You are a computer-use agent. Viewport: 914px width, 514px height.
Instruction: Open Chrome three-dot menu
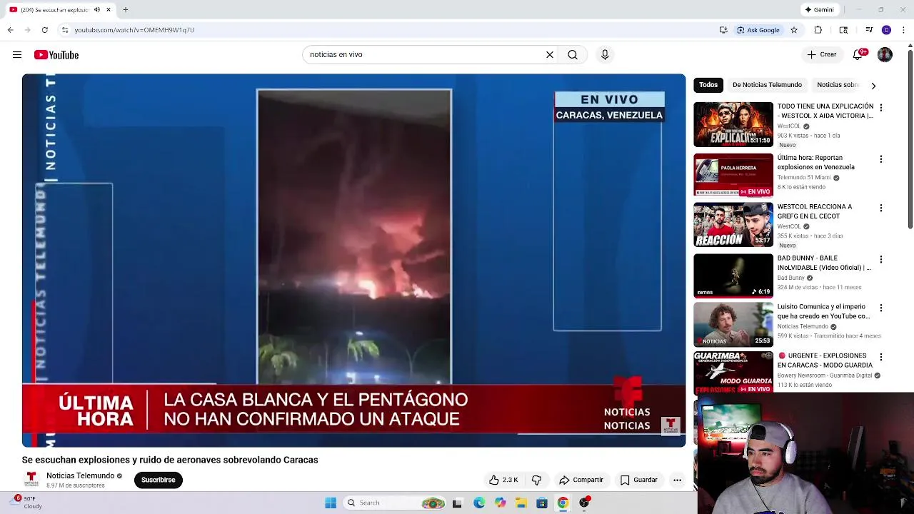(903, 30)
